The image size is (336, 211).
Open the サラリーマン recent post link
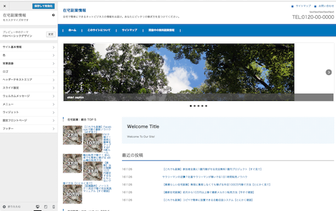coord(205,177)
